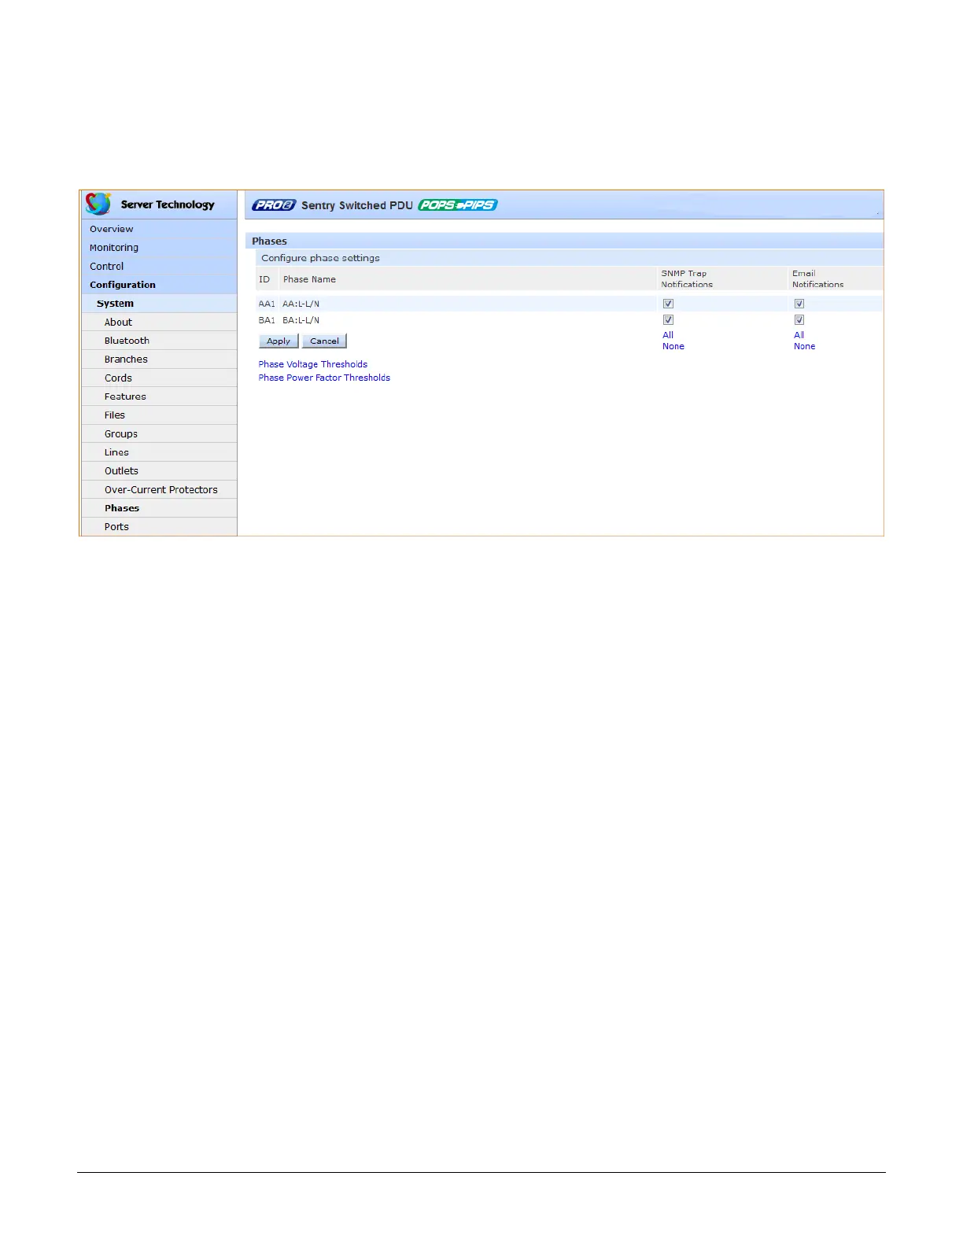Screen dimensions: 963x1246
Task: Click the BA1 phase ID cell
Action: tap(267, 320)
